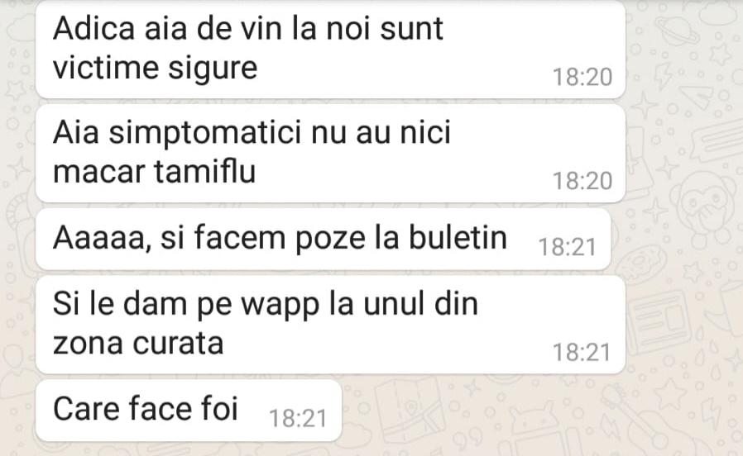Select the message 'Adica aia de vin la noi'
Viewport: 743px width, 456px height.
(x=330, y=50)
